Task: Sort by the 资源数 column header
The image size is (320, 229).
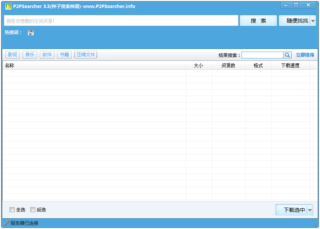Action: click(x=229, y=65)
